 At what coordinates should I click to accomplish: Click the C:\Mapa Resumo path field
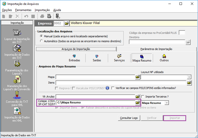(x=95, y=103)
